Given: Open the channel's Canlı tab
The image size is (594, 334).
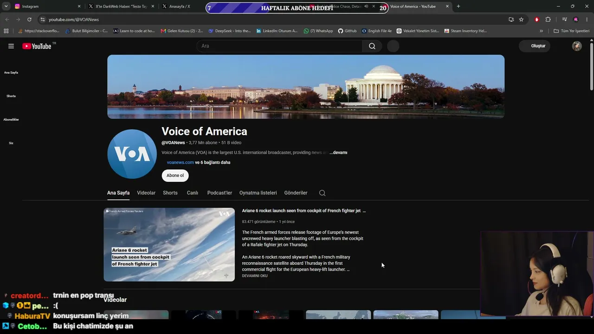Looking at the screenshot, I should 193,193.
